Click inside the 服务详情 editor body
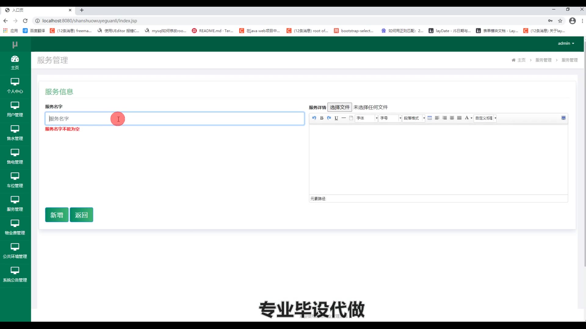 point(438,159)
